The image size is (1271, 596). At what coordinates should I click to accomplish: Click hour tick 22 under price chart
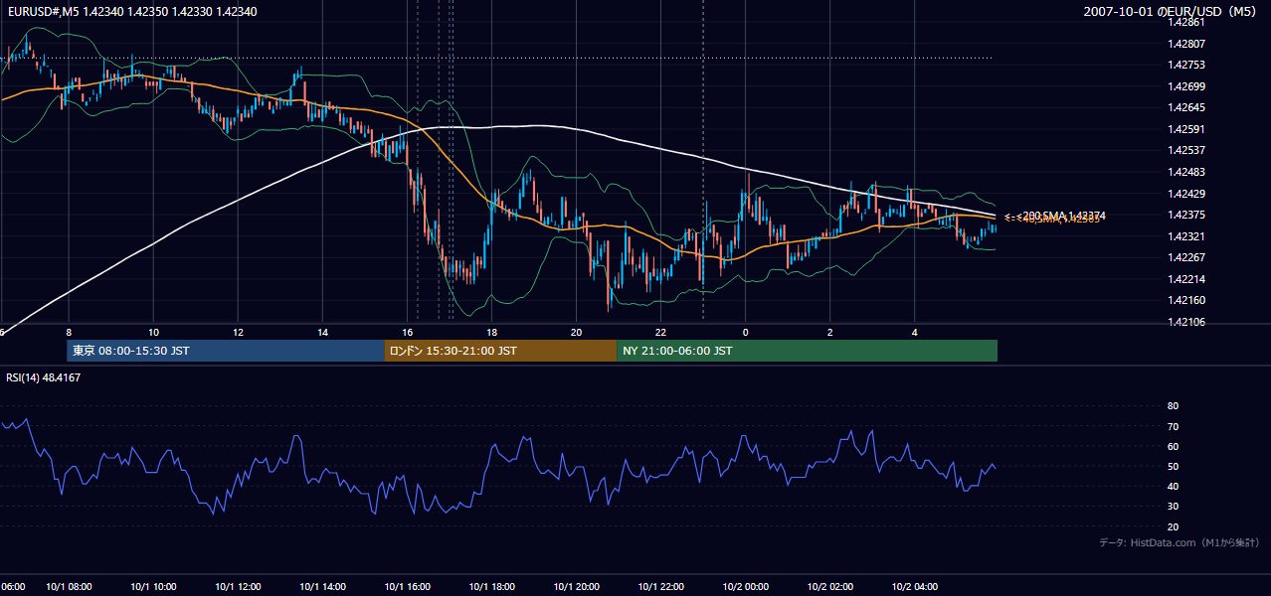[661, 332]
